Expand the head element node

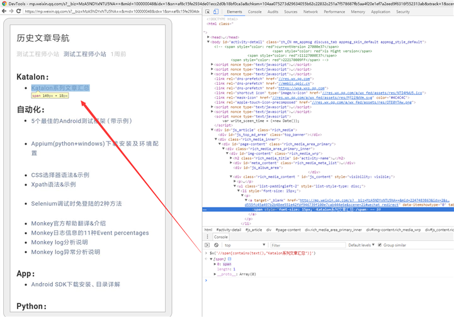[208, 37]
